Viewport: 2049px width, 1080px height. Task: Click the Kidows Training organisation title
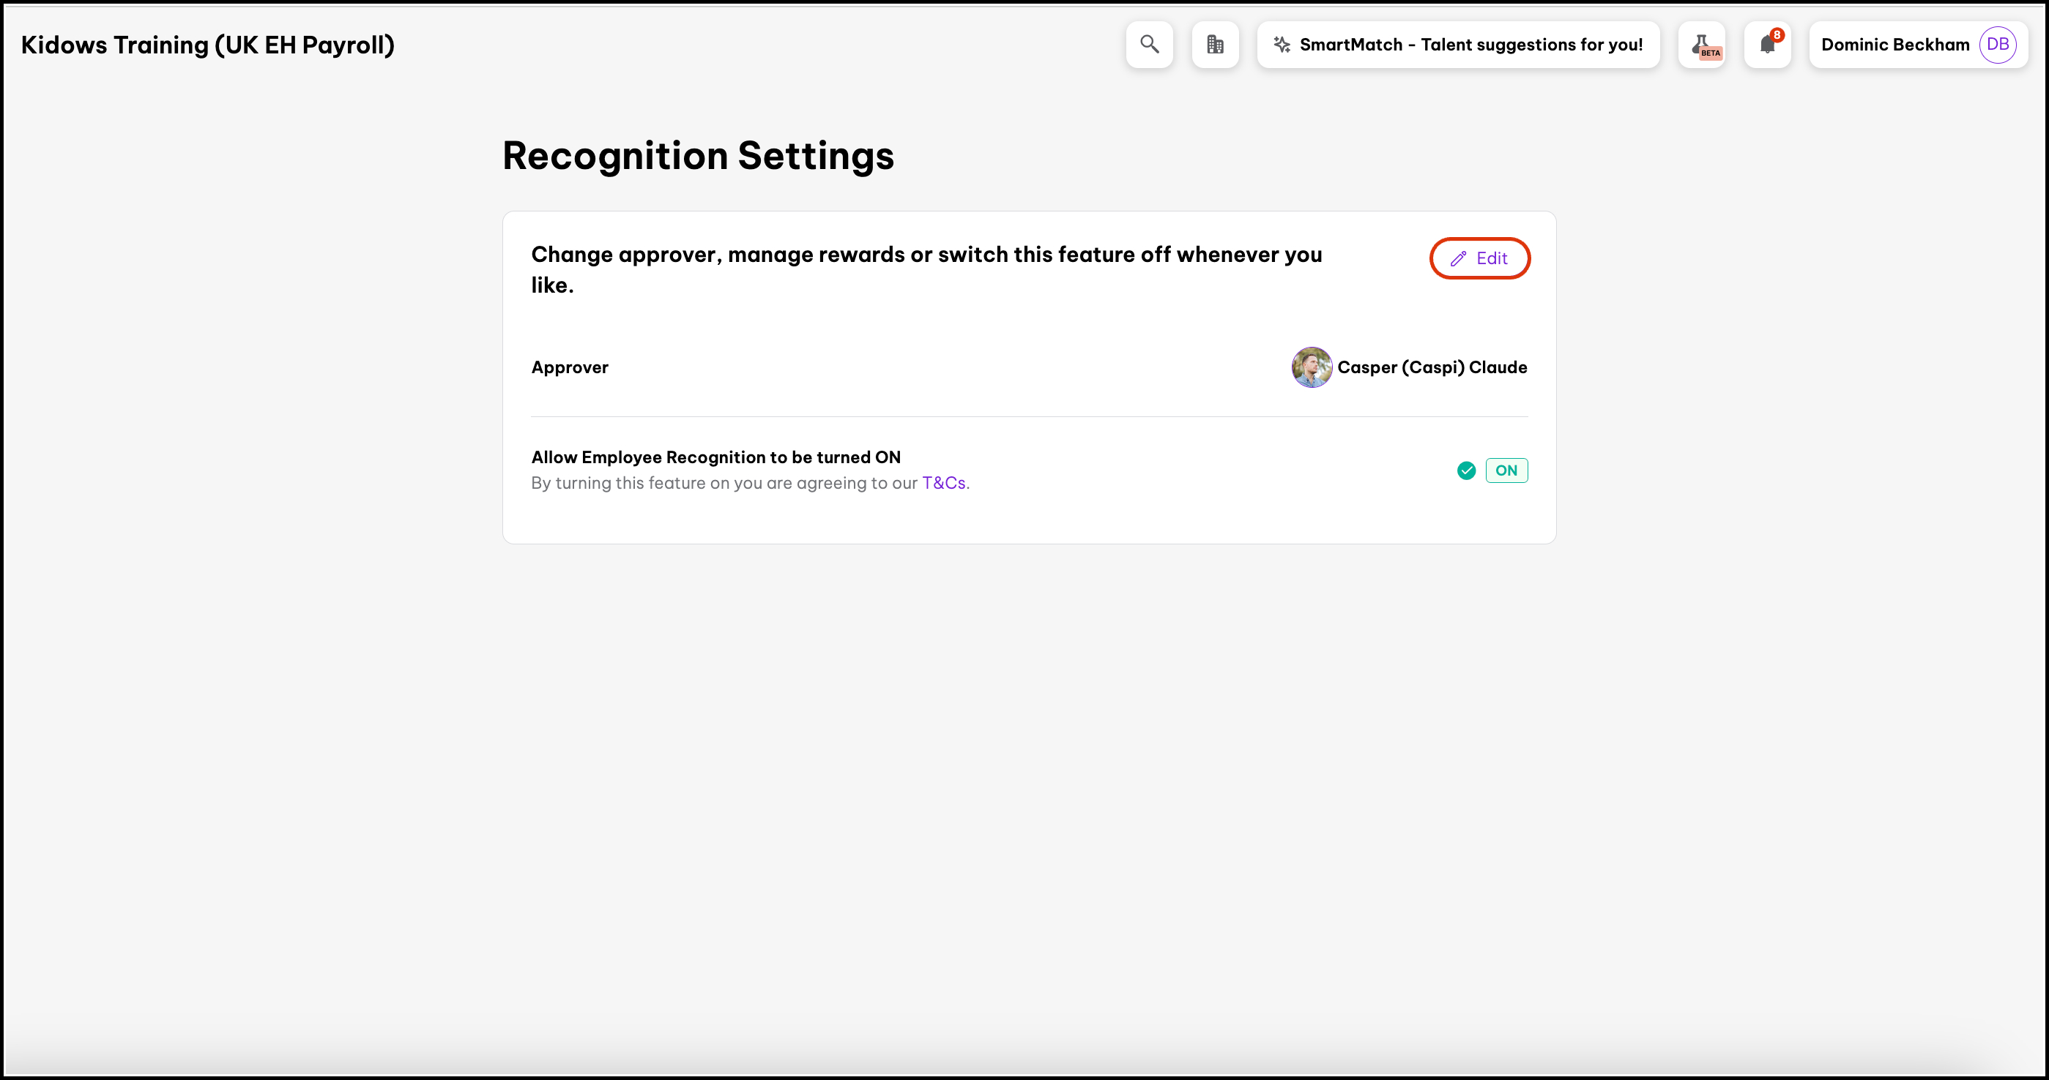207,45
